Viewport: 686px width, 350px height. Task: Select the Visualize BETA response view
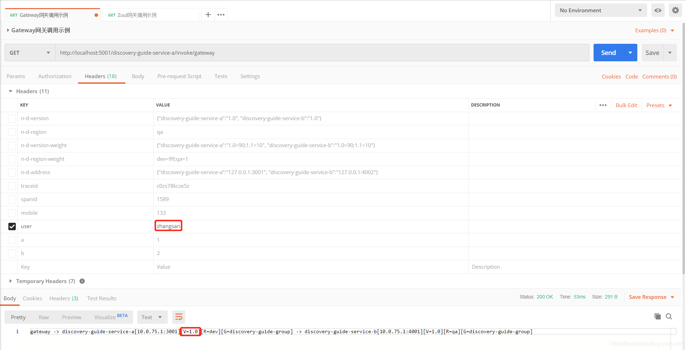pyautogui.click(x=111, y=317)
